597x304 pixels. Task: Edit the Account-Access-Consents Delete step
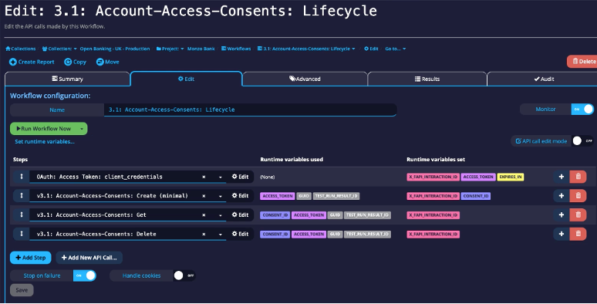pyautogui.click(x=240, y=234)
